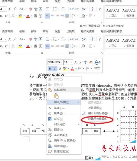The width and height of the screenshot is (137, 161).
Task: Open 样式 styles button in mini toolbar
Action: click(97, 65)
